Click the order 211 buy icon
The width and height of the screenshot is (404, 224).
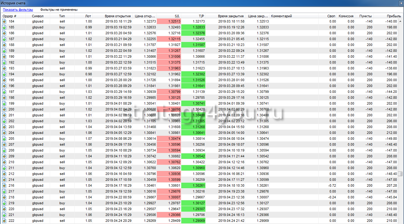(x=4, y=168)
